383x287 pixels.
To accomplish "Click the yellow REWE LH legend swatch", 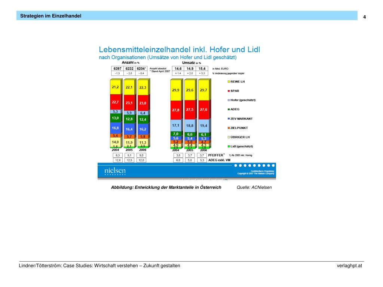I will (x=229, y=82).
